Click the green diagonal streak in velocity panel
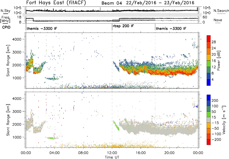This screenshot has width=229, height=159. coord(116,126)
